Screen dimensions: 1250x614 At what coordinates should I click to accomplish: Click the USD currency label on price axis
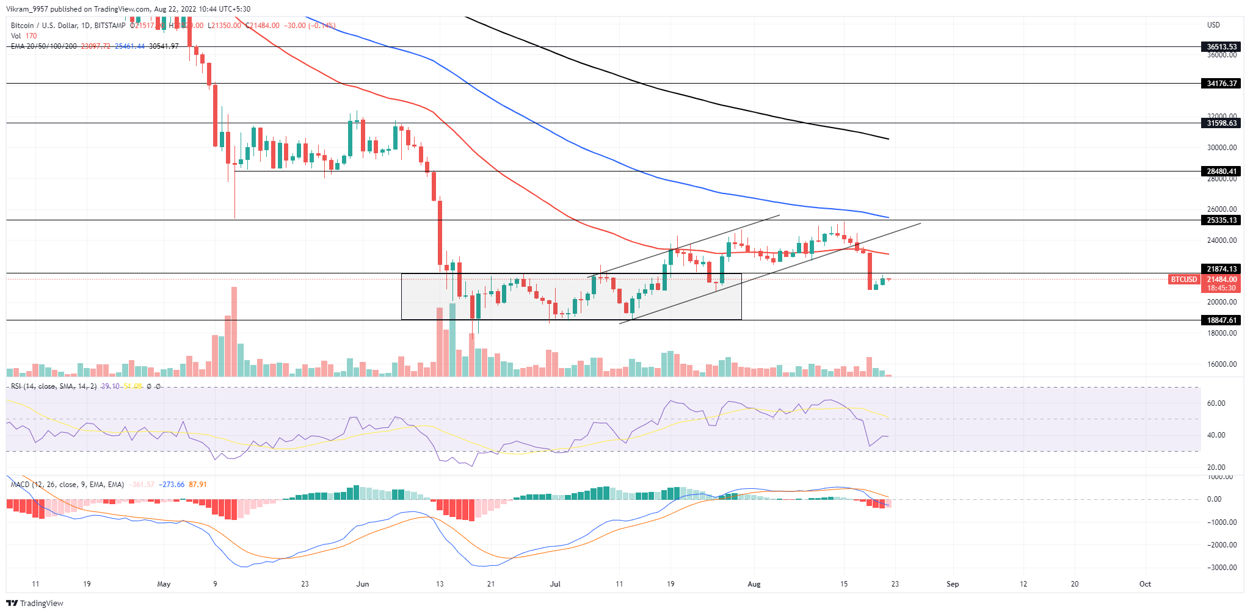click(x=1213, y=25)
